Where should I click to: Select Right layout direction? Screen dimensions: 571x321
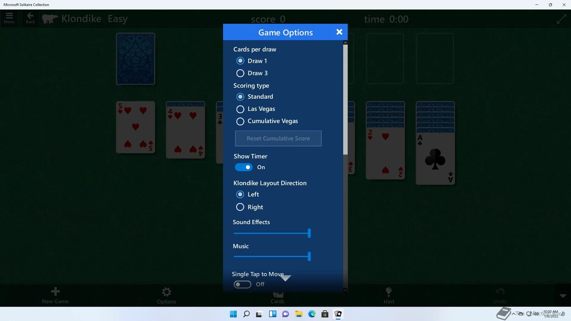(240, 207)
